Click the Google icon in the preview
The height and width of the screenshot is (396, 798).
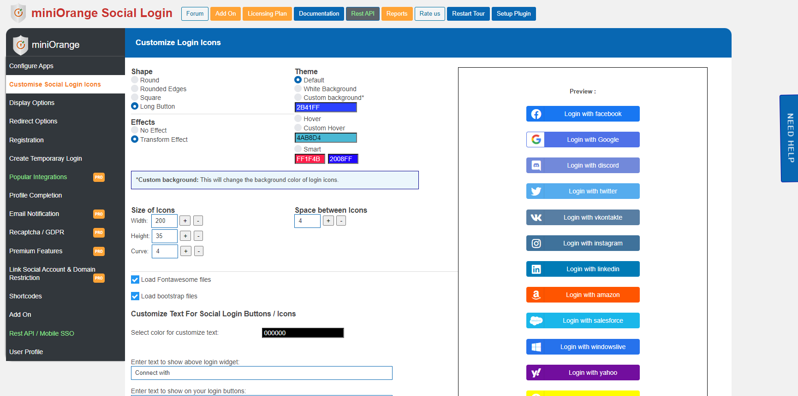[x=536, y=140]
